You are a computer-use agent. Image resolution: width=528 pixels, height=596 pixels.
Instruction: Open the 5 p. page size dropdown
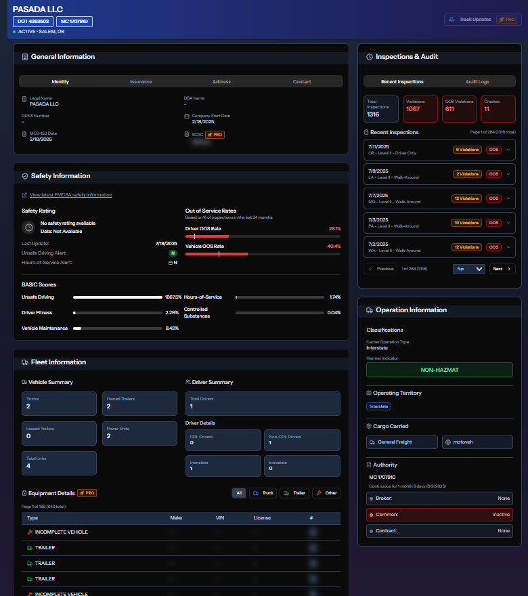pos(468,269)
